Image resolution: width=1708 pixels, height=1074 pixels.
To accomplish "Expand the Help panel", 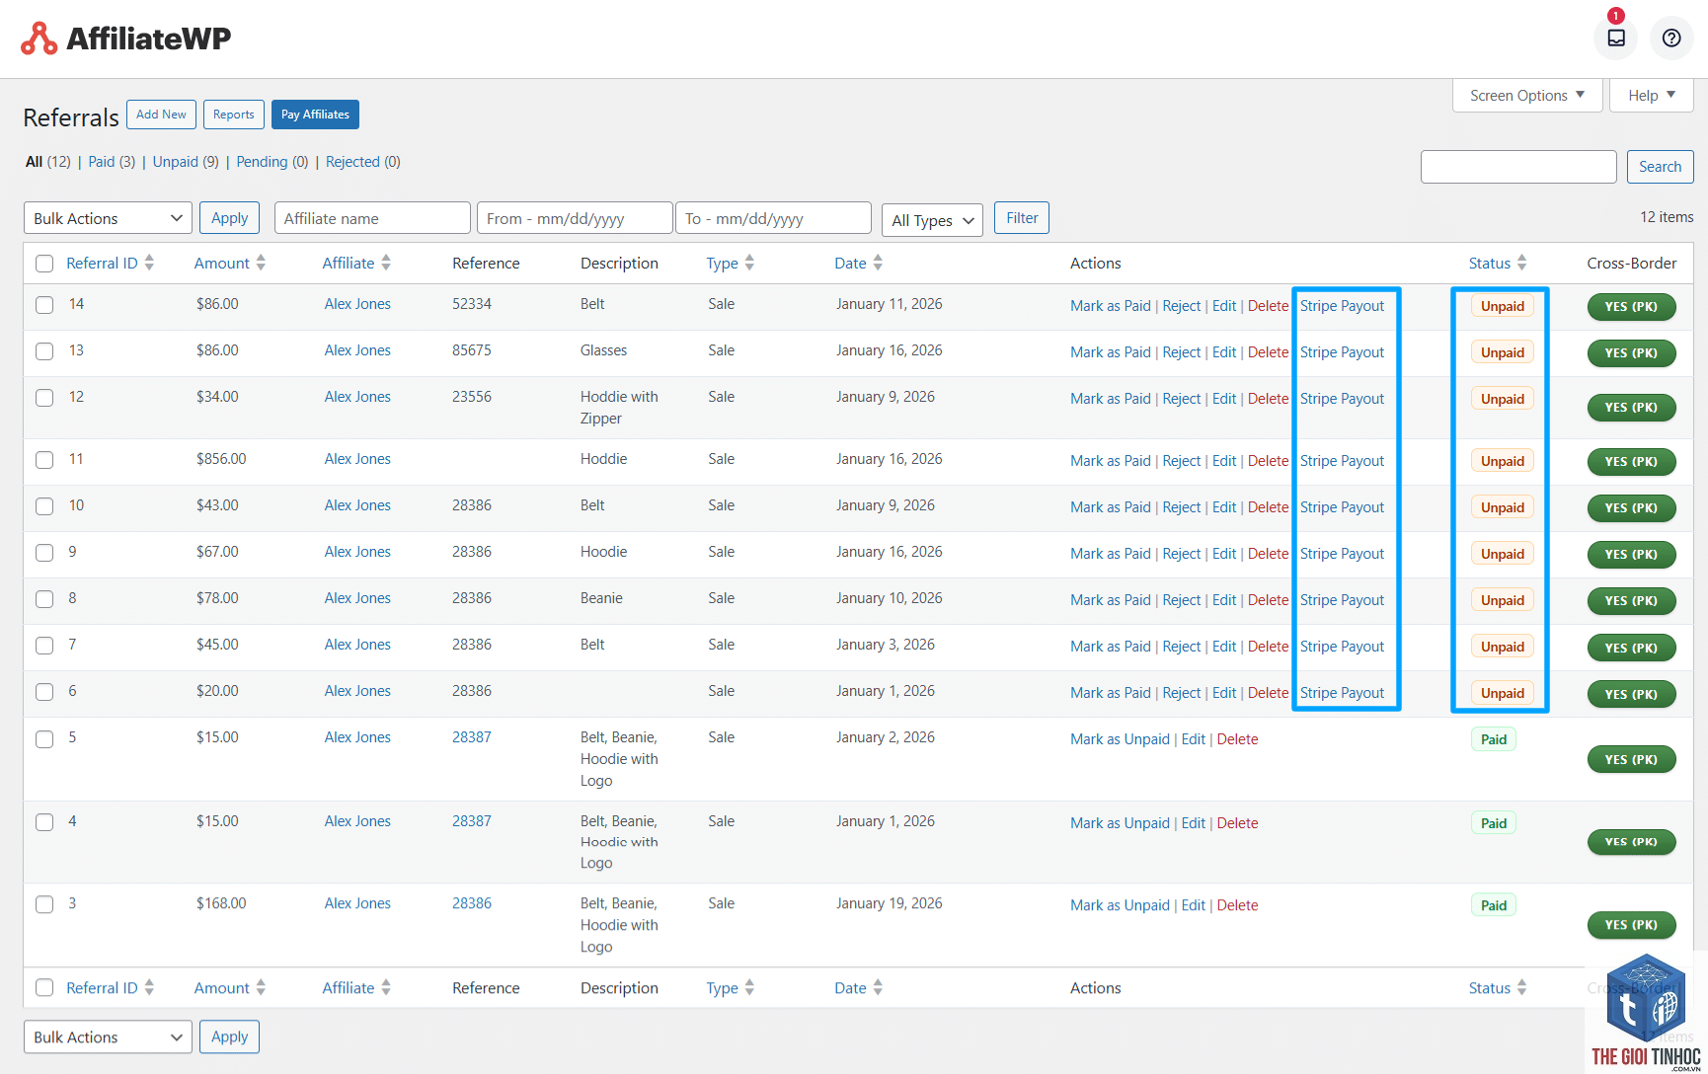I will [x=1652, y=96].
